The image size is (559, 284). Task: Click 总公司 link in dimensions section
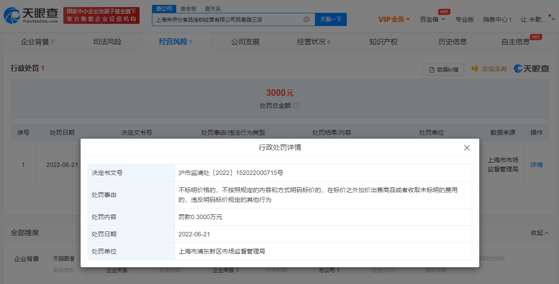[329, 270]
